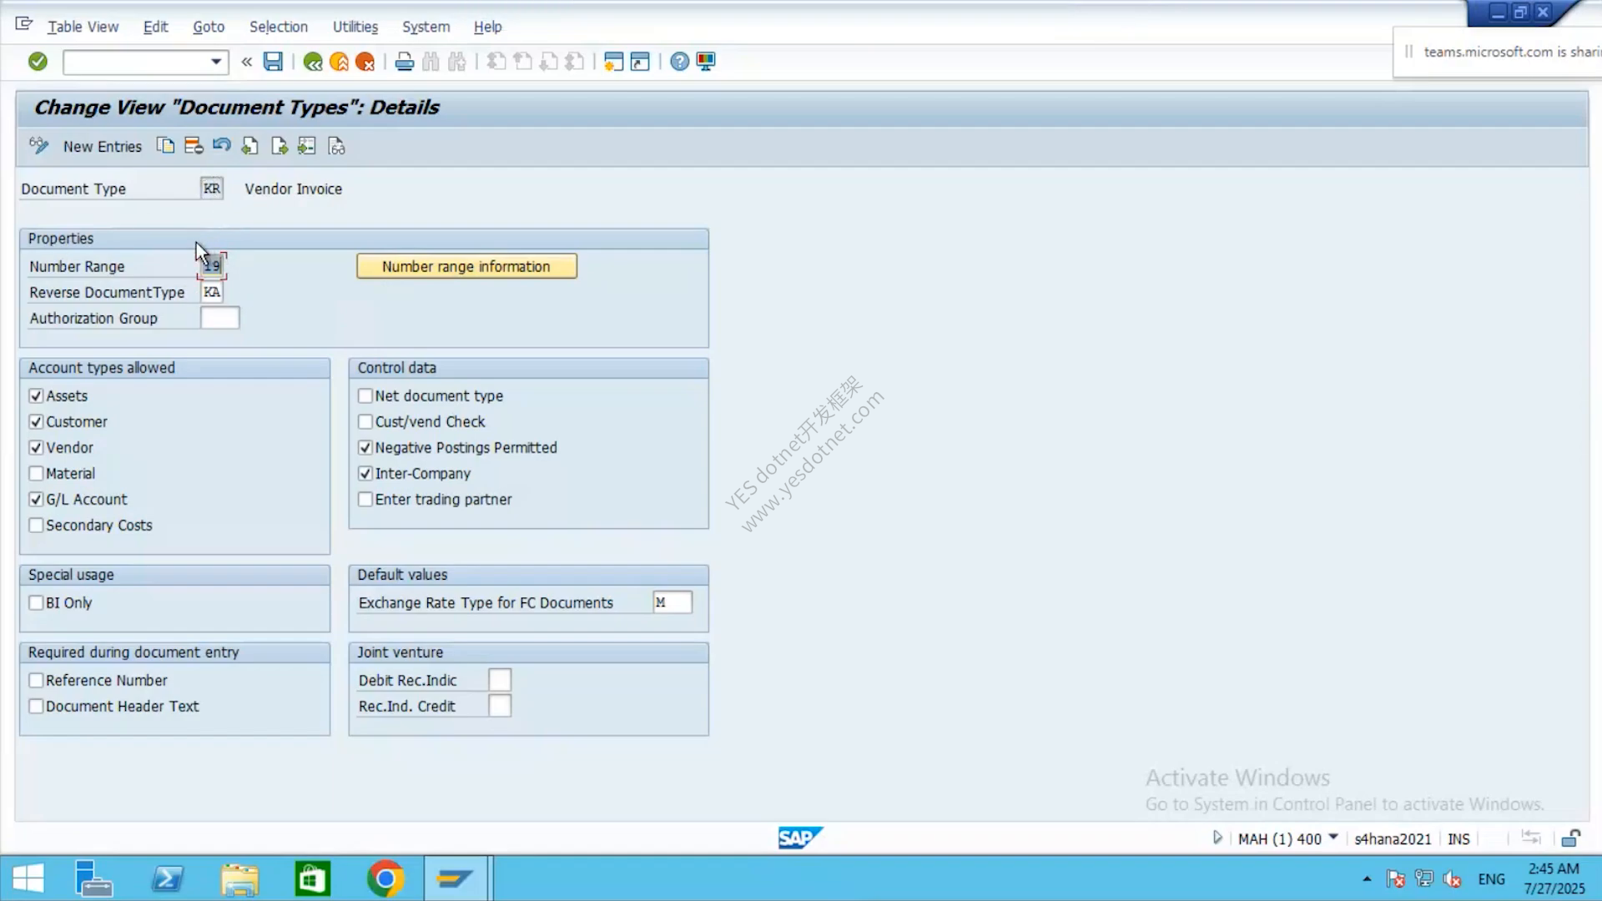Open the Help question mark icon
This screenshot has height=901, width=1602.
point(680,62)
